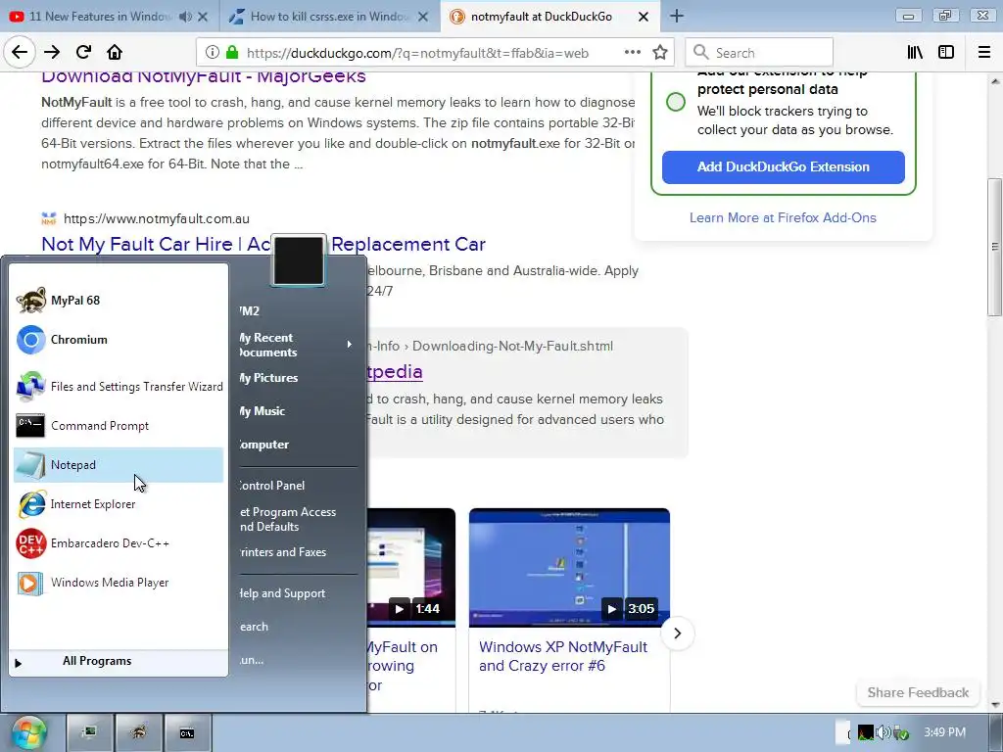This screenshot has height=752, width=1003.
Task: Open Set Program Access and Defaults
Action: (298, 519)
